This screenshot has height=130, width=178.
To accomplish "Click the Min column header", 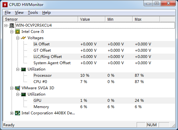I will click(119, 19).
